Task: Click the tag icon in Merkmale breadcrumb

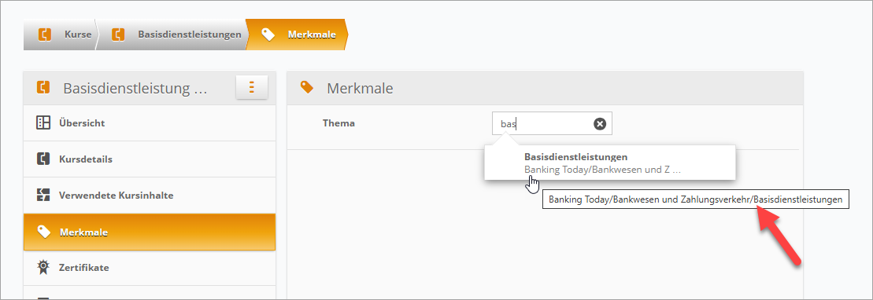Action: (x=268, y=35)
